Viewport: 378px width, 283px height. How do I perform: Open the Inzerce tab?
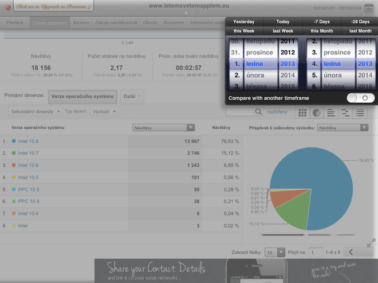click(x=81, y=23)
